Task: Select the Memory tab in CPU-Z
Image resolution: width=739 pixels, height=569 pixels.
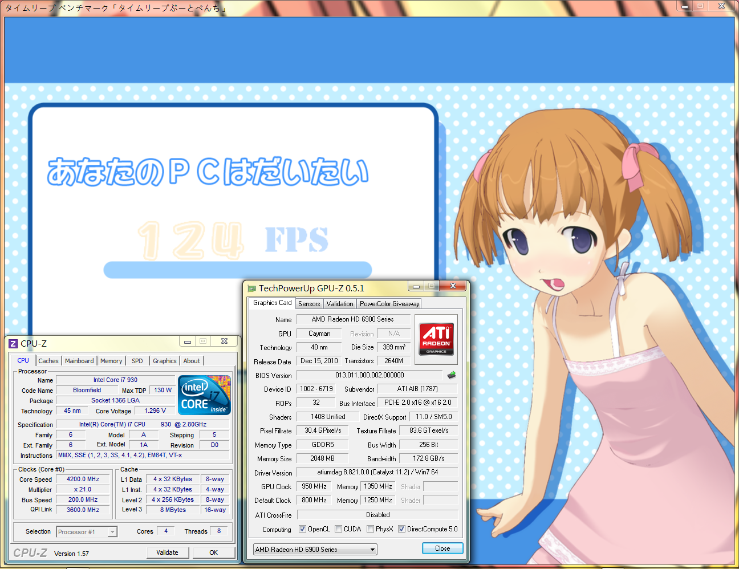Action: point(111,361)
